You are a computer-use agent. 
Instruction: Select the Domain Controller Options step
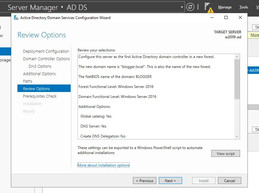click(46, 59)
